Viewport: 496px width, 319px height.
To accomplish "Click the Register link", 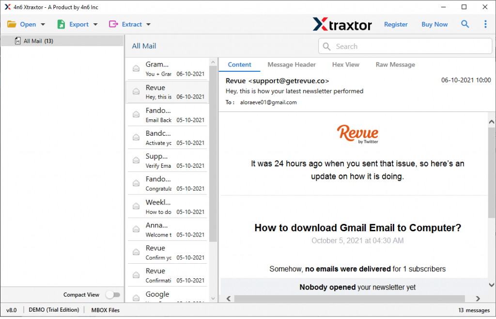I will [396, 24].
